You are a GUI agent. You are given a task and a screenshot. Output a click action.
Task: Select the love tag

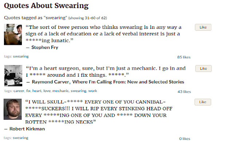click(x=47, y=91)
